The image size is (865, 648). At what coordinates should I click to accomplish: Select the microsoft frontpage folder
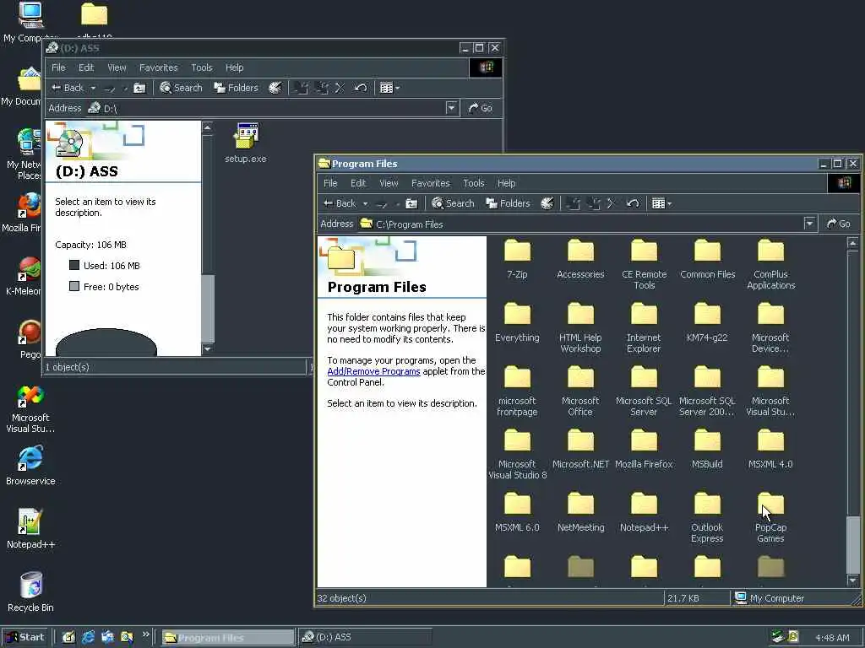tap(517, 391)
